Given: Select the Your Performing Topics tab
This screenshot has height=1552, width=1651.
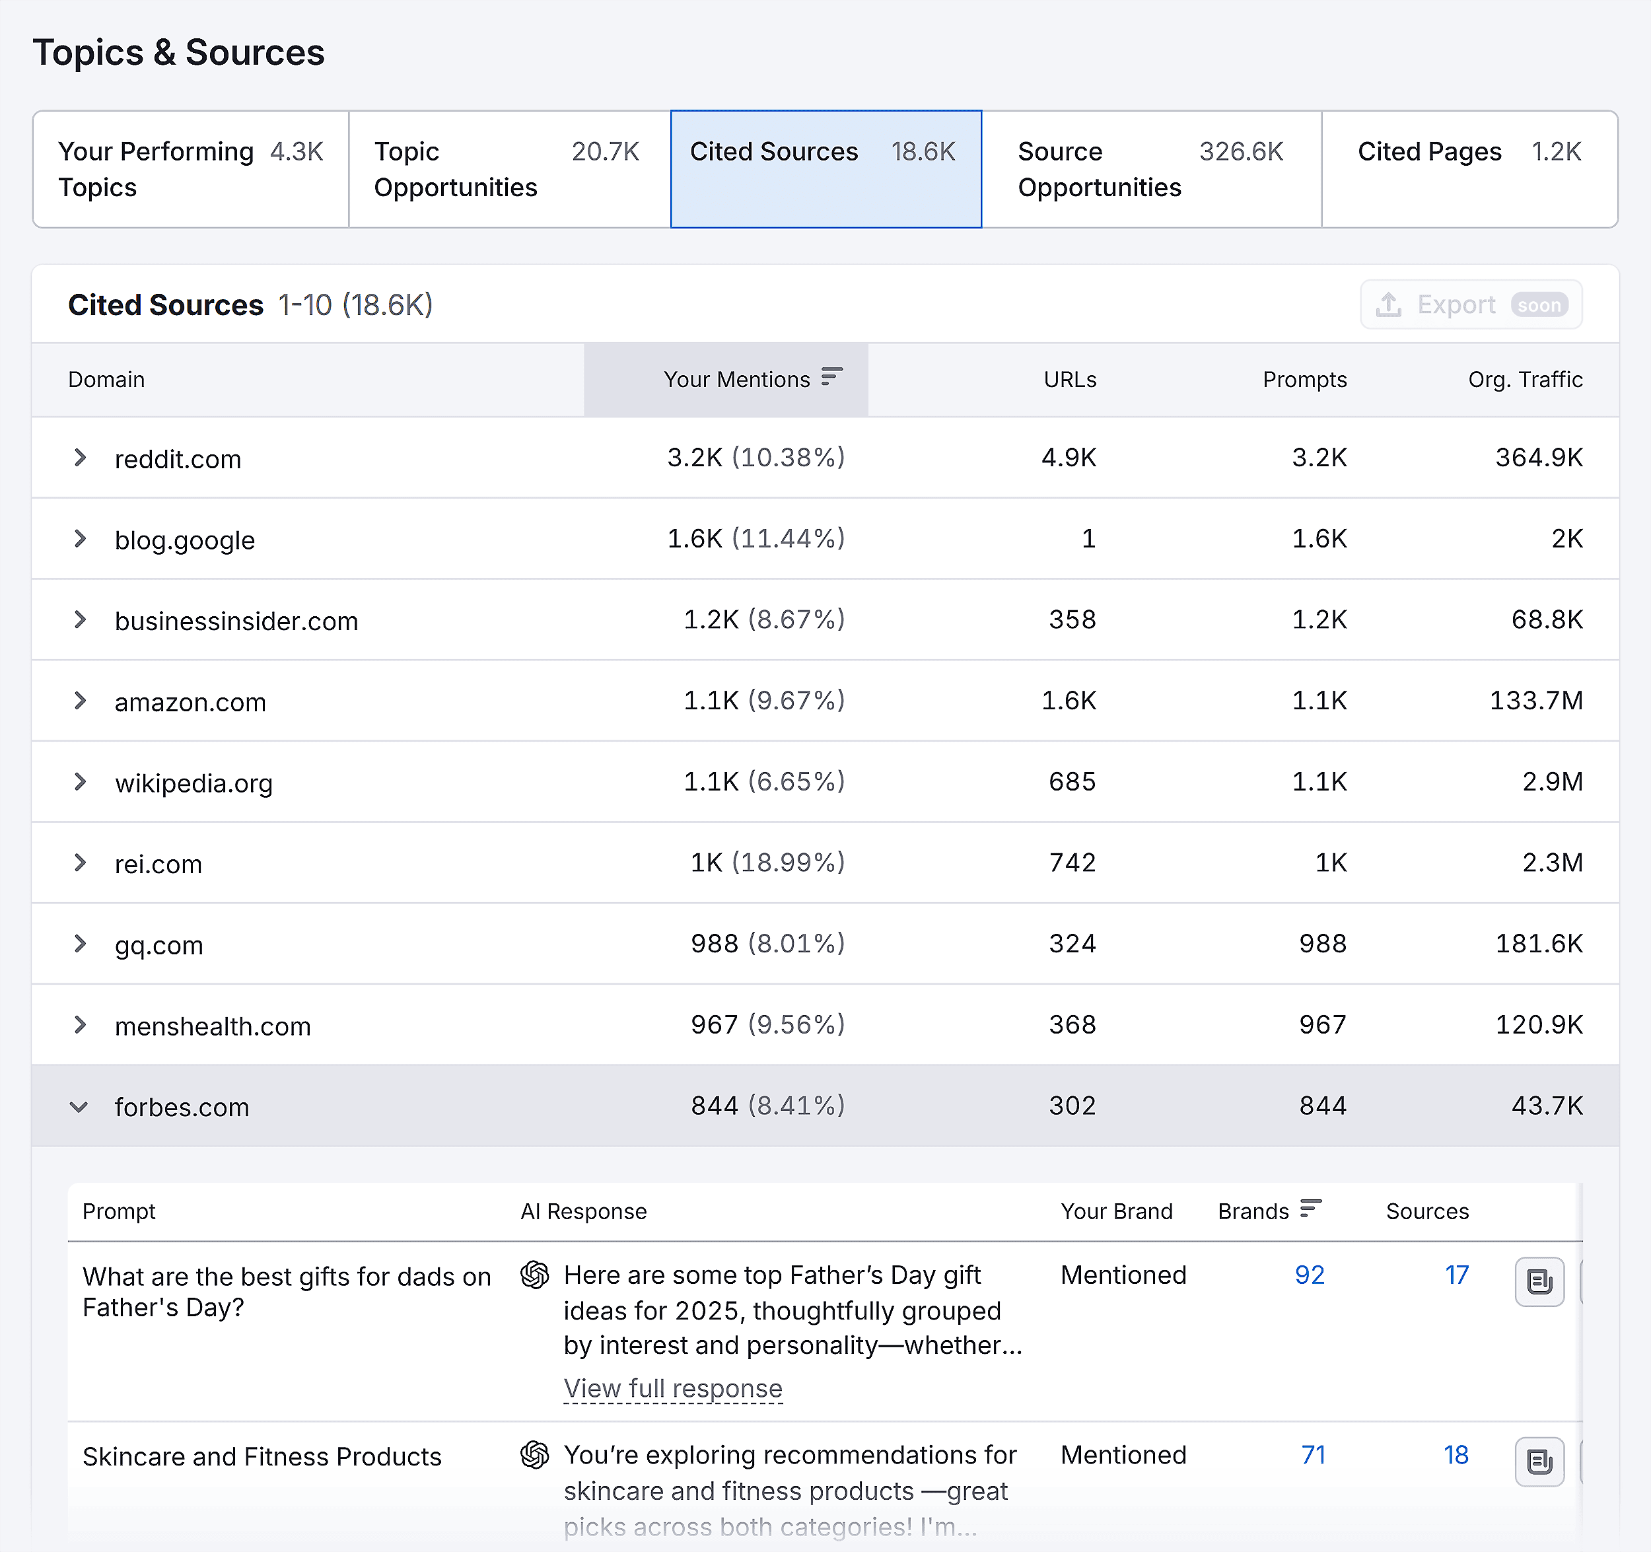Looking at the screenshot, I should click(190, 168).
